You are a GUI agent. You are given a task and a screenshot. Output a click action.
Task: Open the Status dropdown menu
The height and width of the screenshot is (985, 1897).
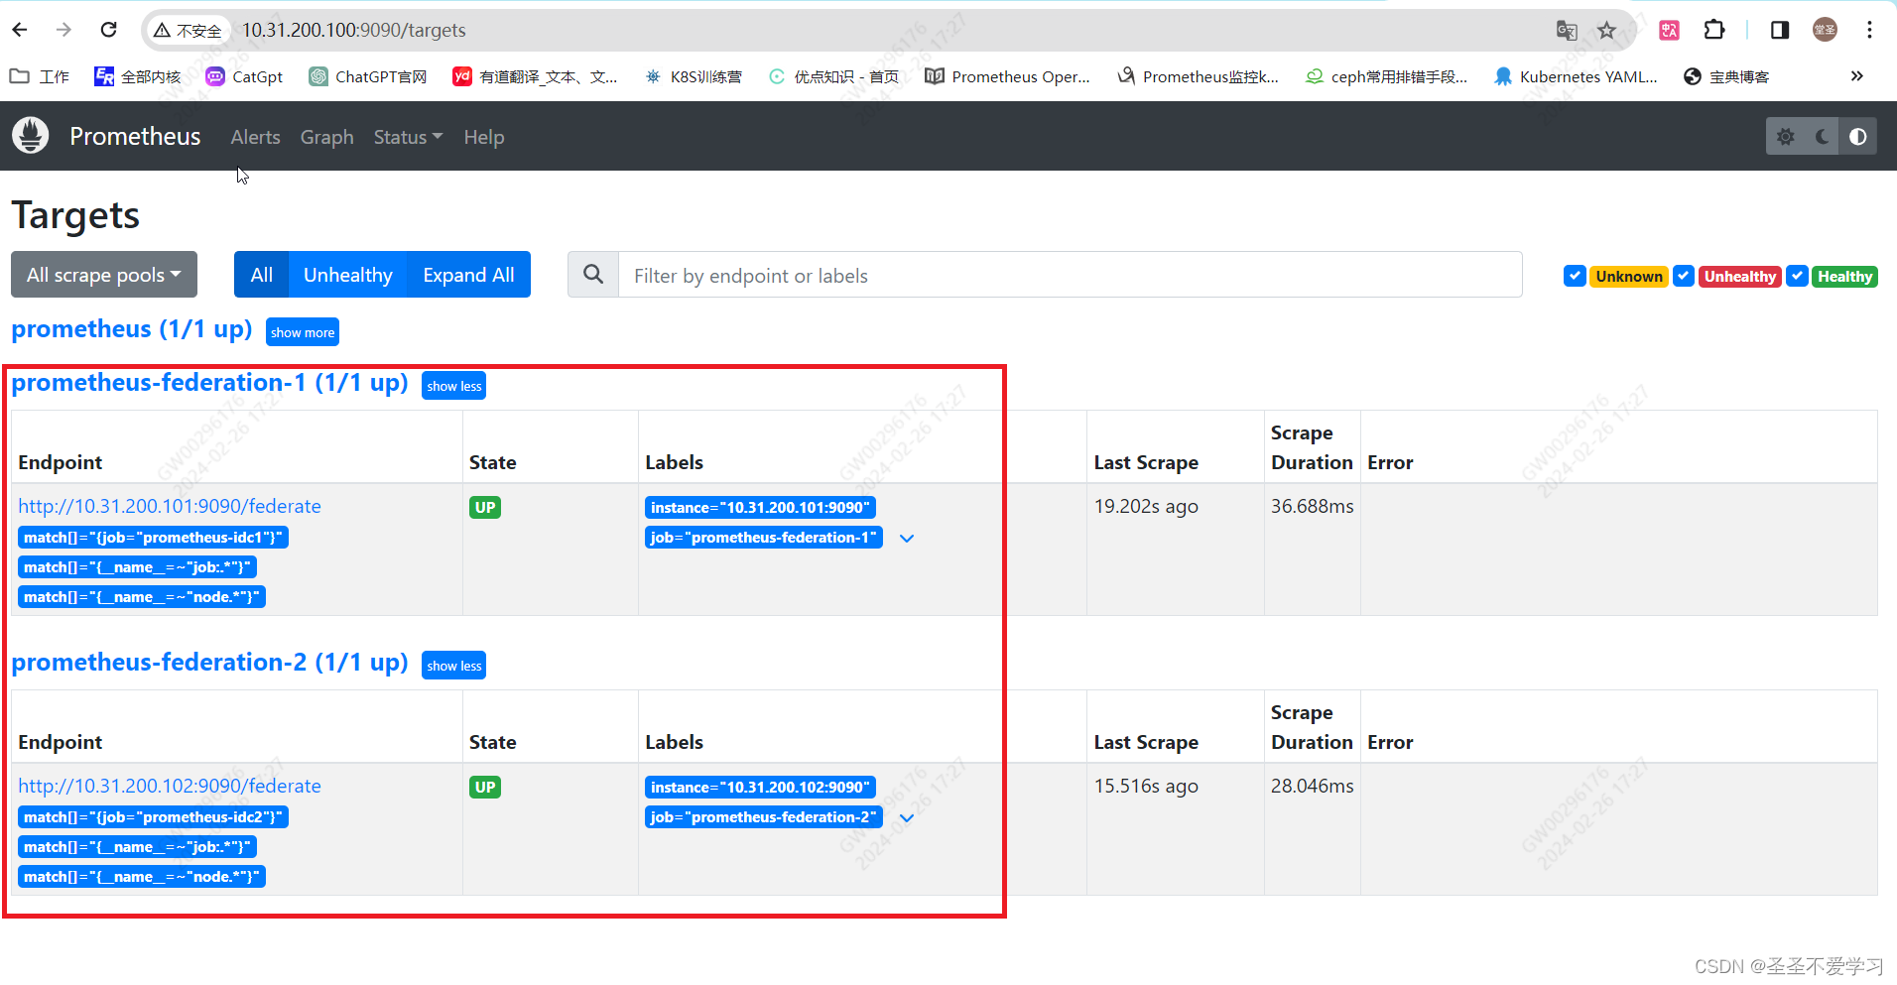pyautogui.click(x=408, y=137)
